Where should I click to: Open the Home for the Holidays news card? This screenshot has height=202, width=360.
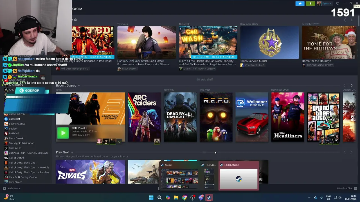click(329, 42)
